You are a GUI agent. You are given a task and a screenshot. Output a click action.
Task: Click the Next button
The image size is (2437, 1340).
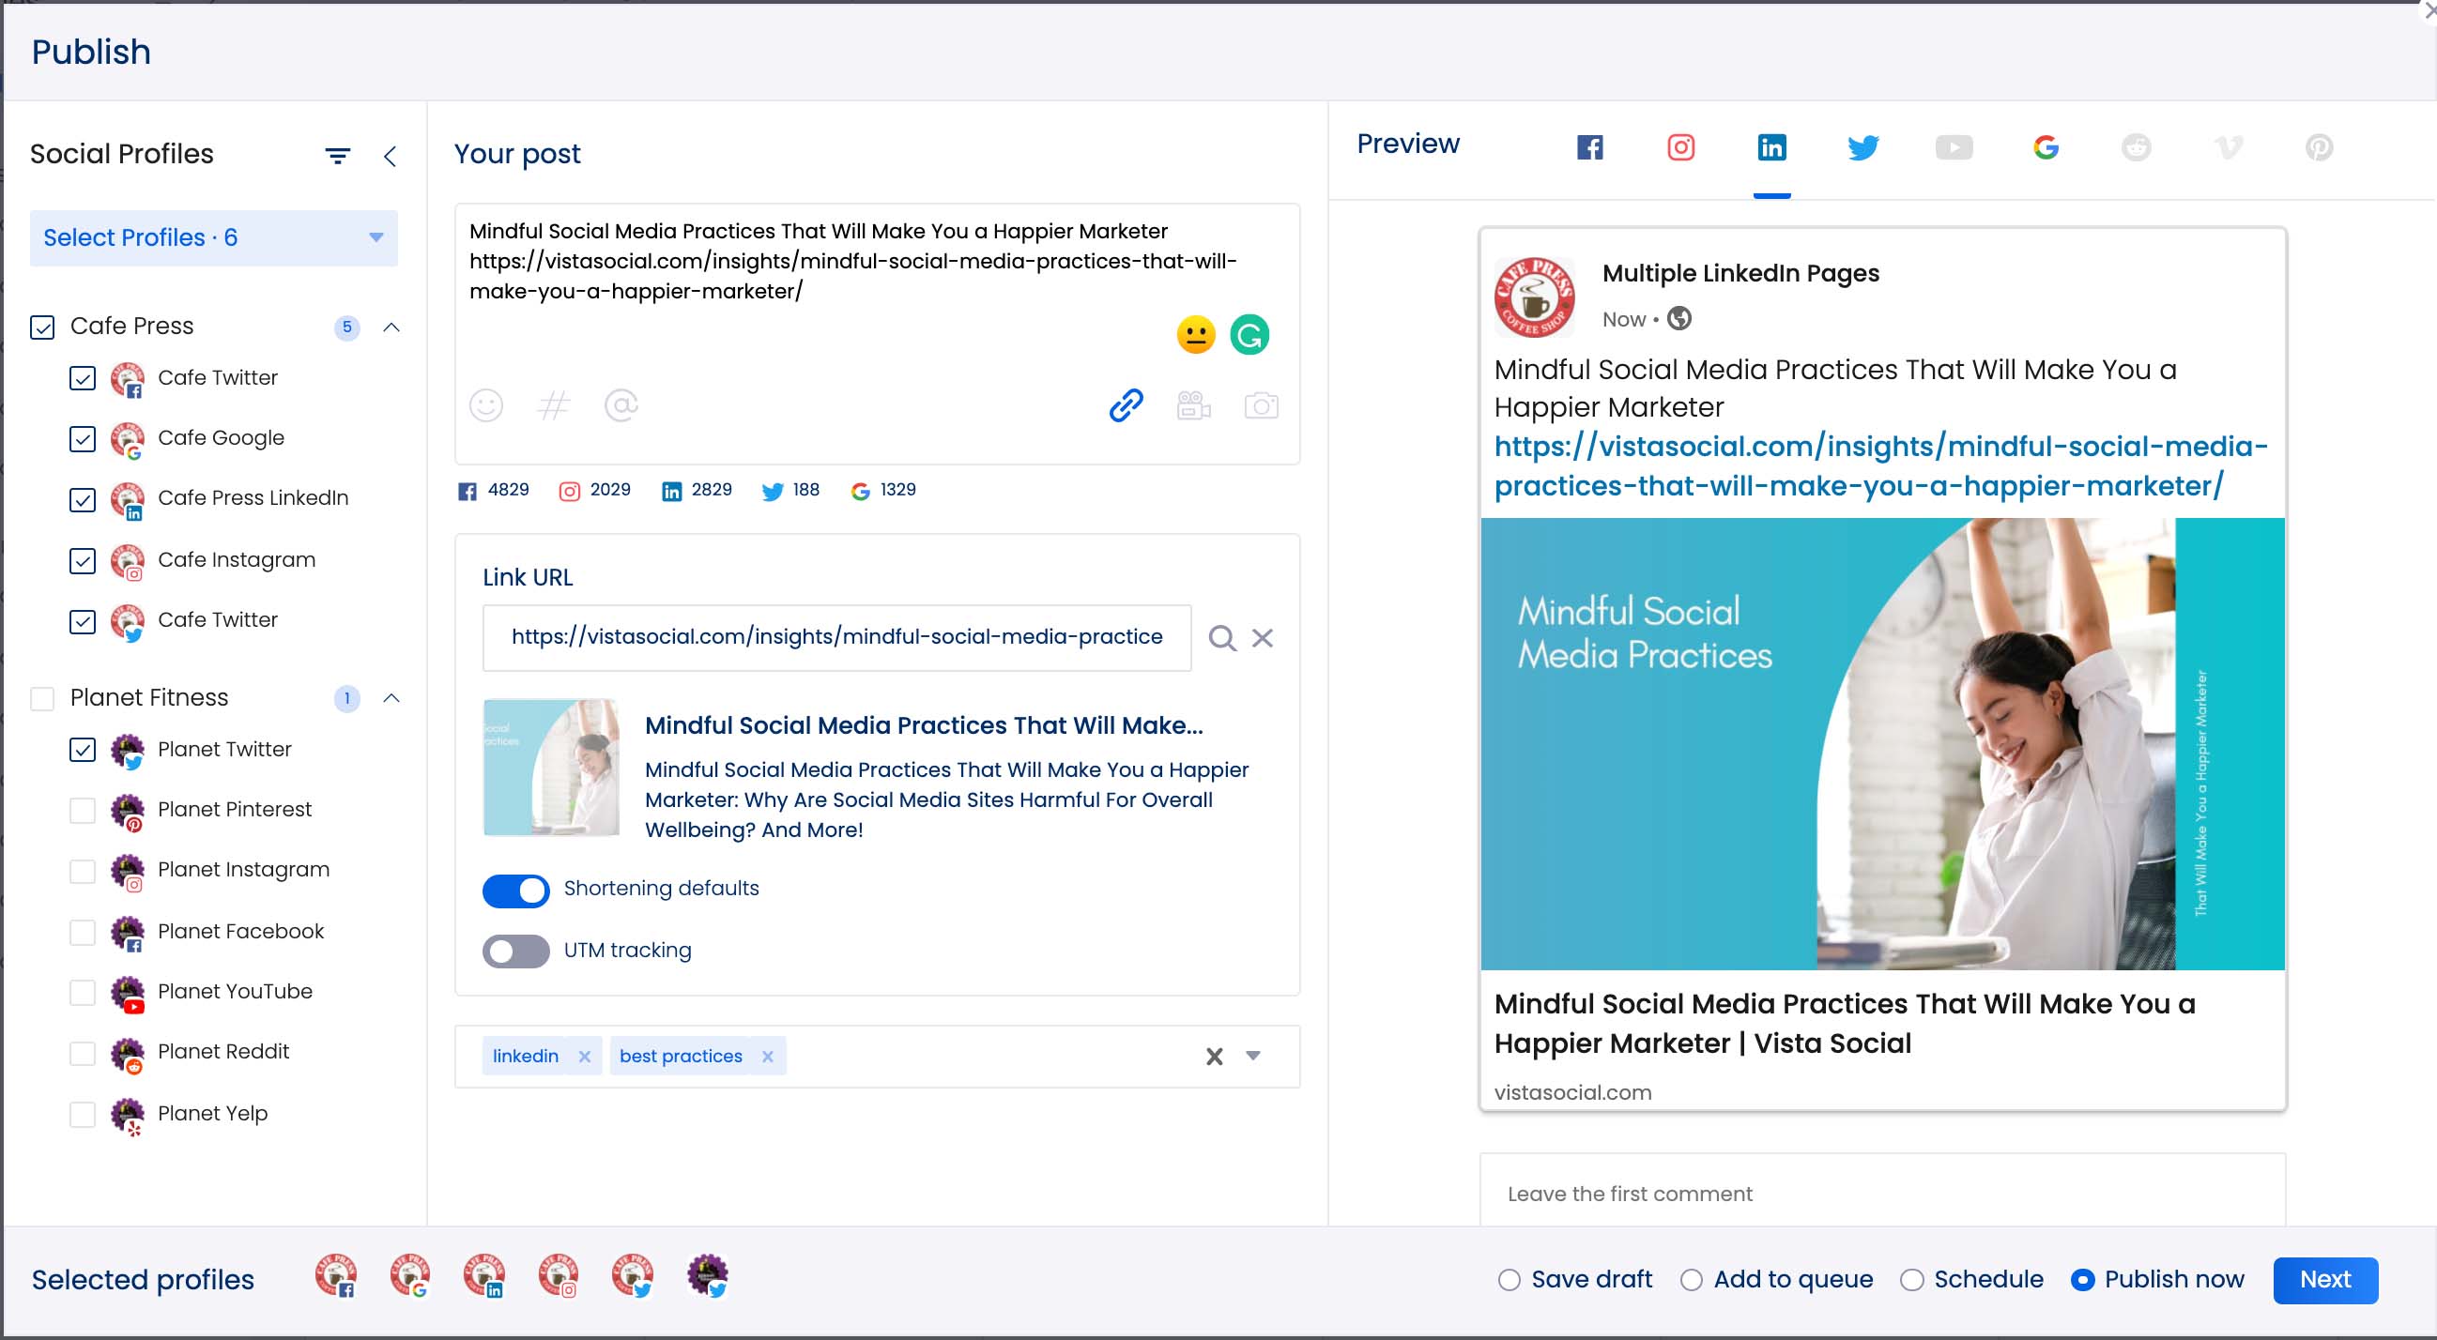point(2325,1280)
